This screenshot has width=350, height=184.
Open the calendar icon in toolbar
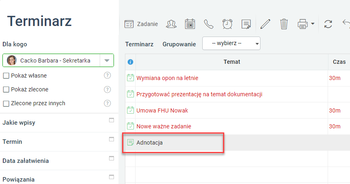point(190,24)
